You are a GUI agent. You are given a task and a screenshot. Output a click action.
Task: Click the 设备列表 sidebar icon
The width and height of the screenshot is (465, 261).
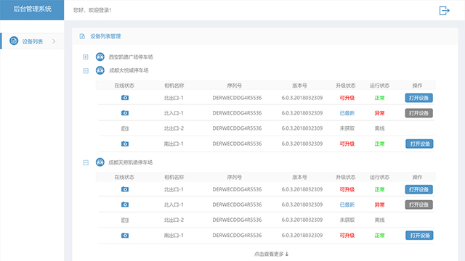[x=14, y=41]
